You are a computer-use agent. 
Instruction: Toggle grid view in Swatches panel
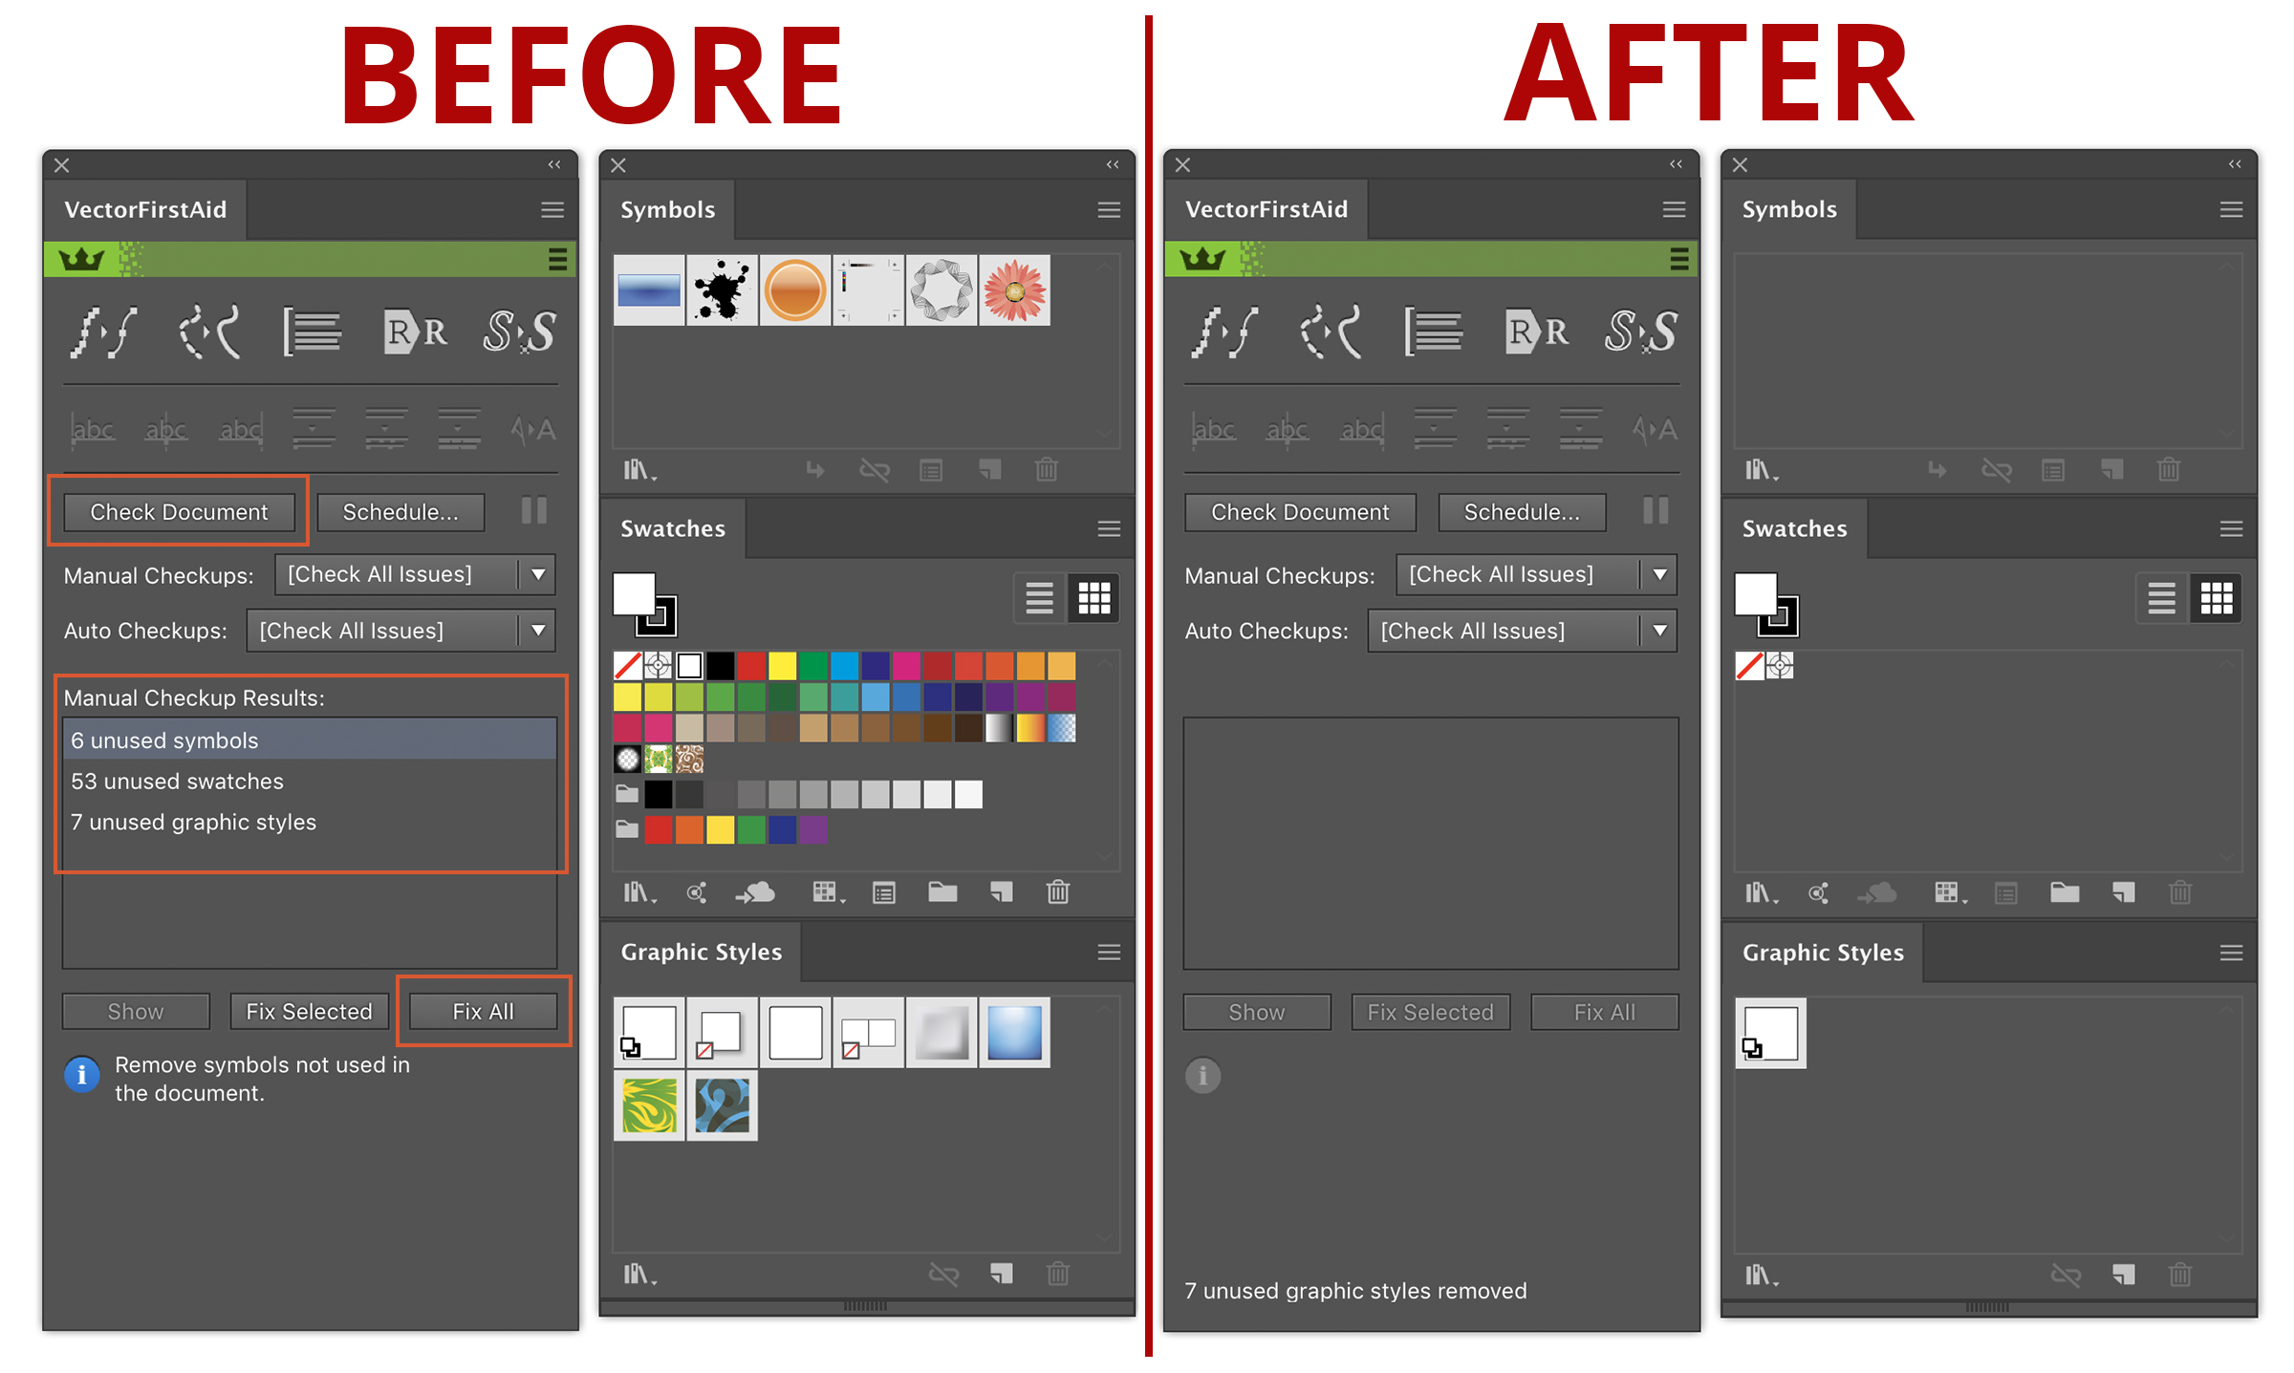click(1093, 596)
